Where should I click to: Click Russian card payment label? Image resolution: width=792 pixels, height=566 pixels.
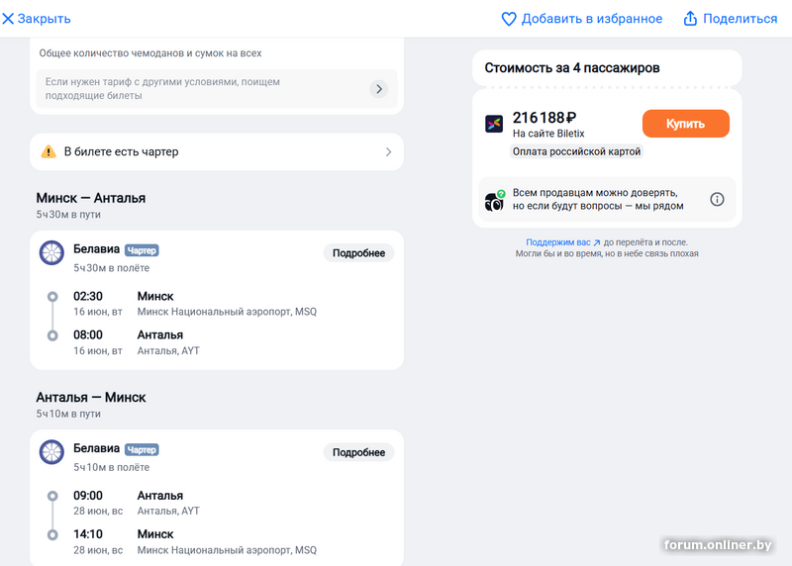point(577,151)
